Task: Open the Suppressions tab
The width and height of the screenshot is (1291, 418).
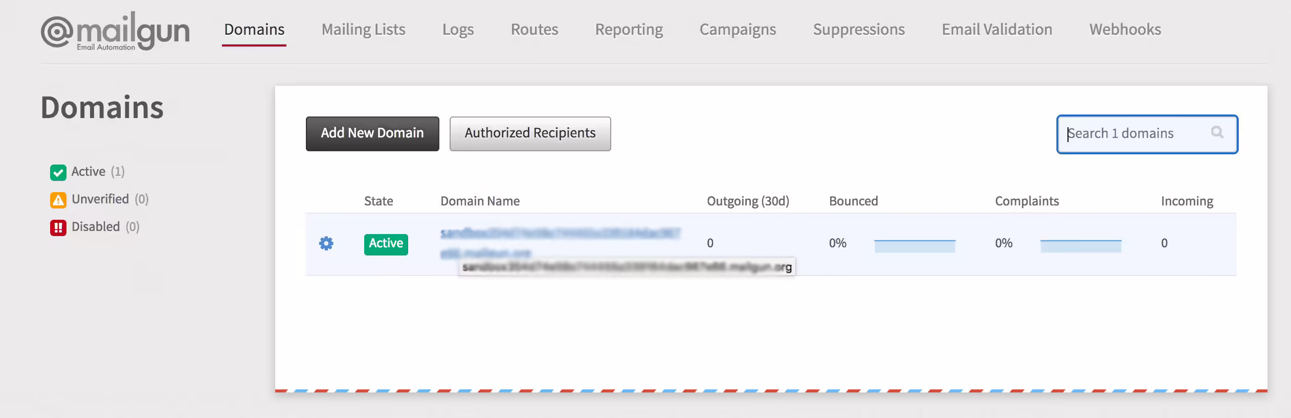Action: click(859, 30)
